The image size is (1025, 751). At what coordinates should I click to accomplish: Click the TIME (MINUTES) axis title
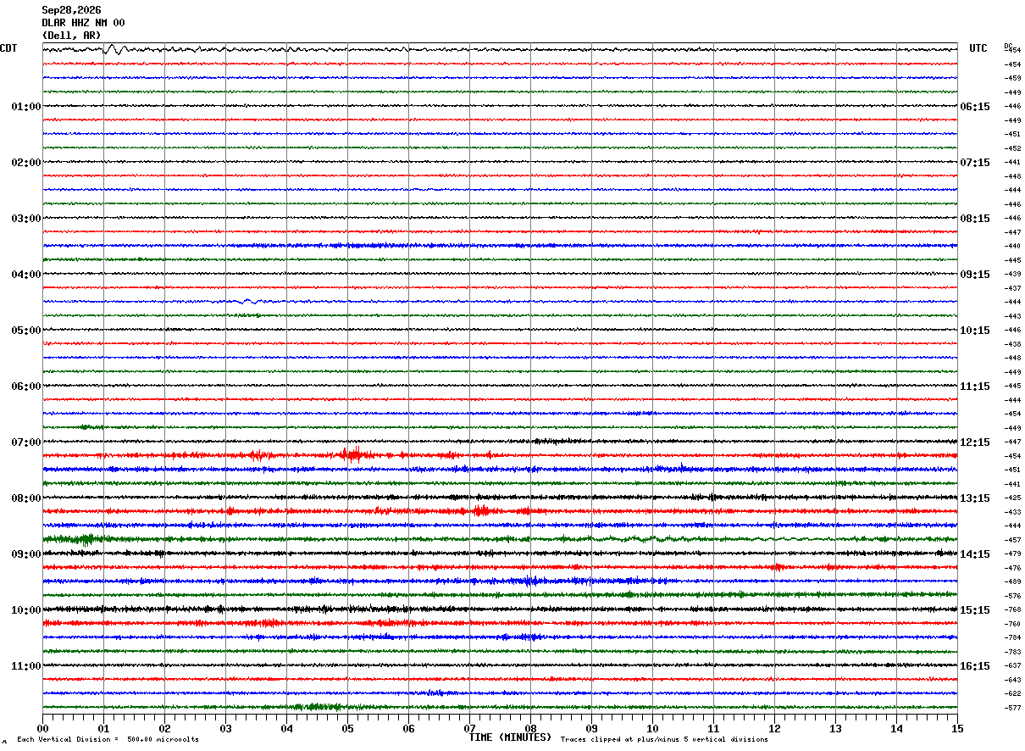[x=510, y=737]
